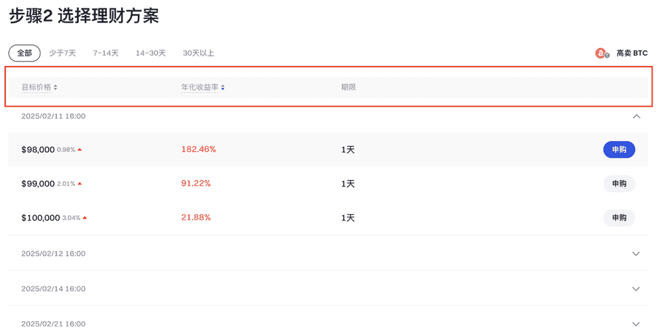Switch to the 7-14天 tab

point(106,53)
